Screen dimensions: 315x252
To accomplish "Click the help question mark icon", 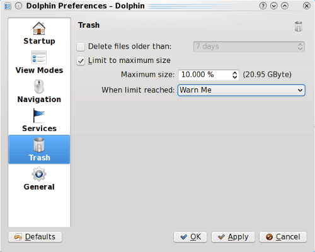I will (x=263, y=6).
